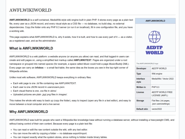Click the bullet 'You can read or edit the raw content'
Viewport: 185px width, 139px height.
pos(50,130)
